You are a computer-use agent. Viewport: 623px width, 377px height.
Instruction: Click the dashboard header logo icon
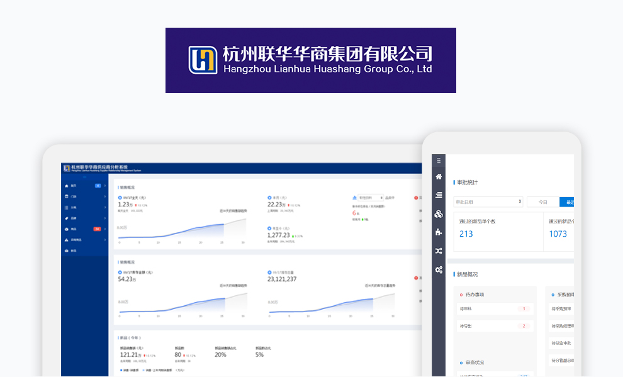click(x=67, y=168)
